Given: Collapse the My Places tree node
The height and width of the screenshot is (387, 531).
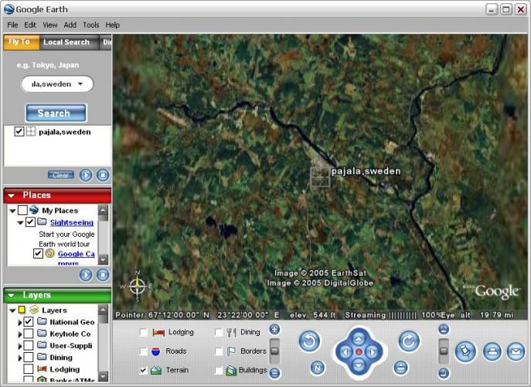Looking at the screenshot, I should pyautogui.click(x=12, y=211).
